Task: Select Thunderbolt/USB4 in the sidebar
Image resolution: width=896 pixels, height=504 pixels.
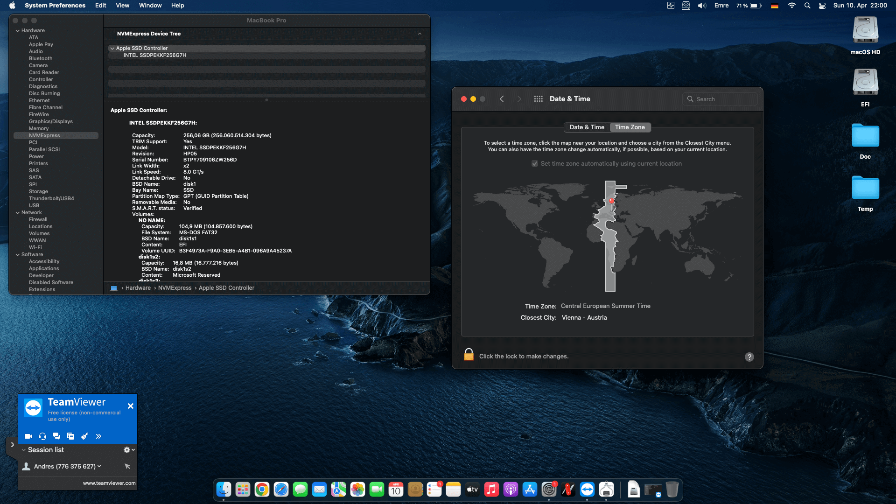Action: [x=51, y=199]
